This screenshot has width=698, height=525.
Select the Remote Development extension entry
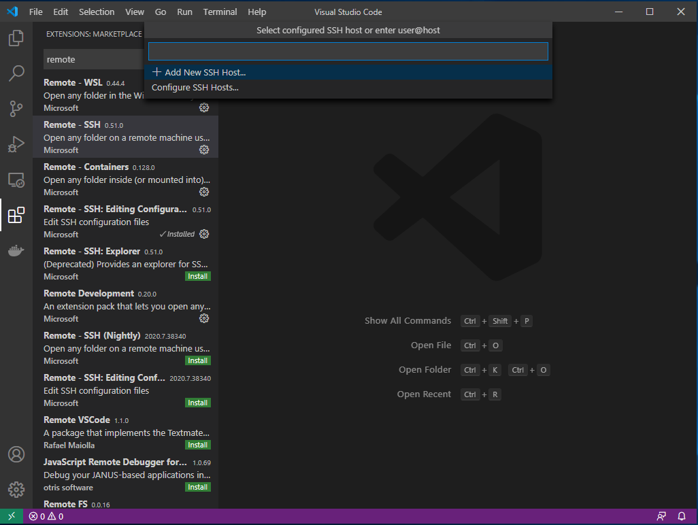click(x=126, y=305)
